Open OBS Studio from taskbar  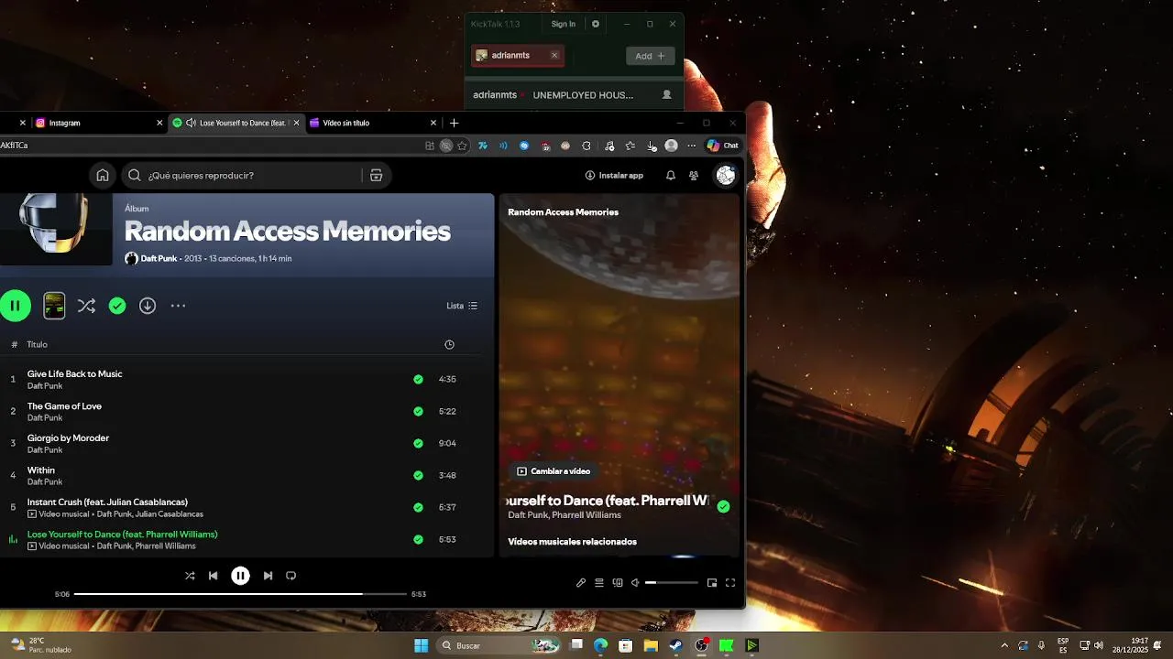click(x=701, y=645)
